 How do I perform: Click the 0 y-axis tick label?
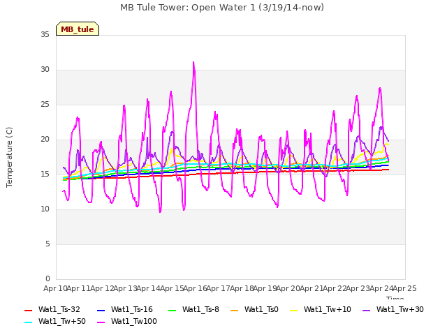pos(47,278)
